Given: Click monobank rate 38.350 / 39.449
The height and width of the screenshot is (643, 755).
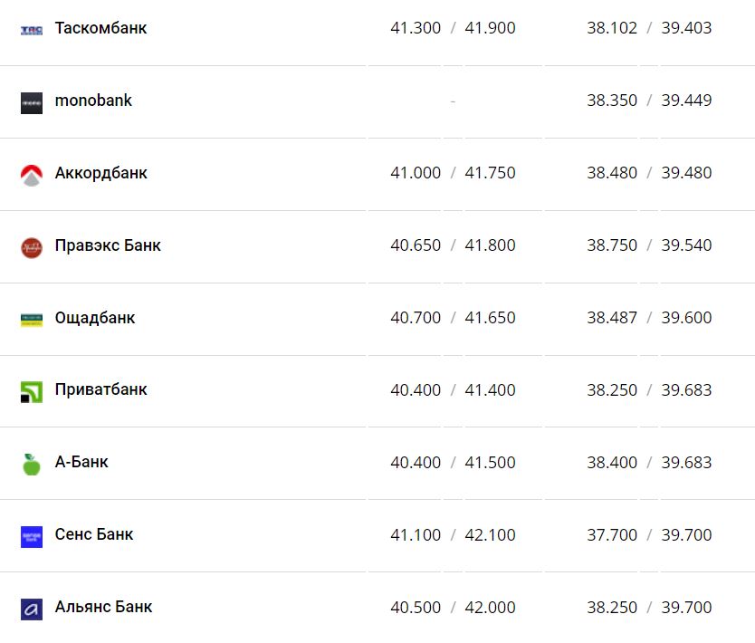Looking at the screenshot, I should point(649,101).
